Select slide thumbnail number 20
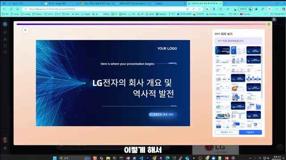 (238, 106)
